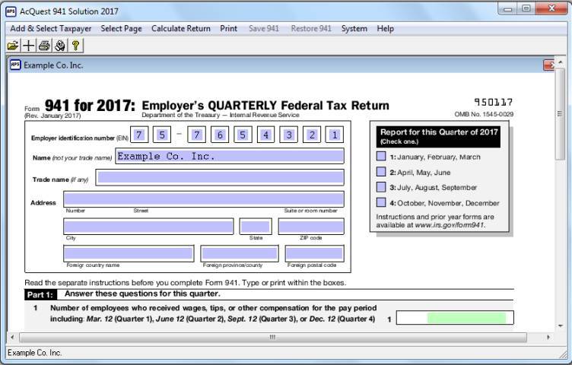572x365 pixels.
Task: Maximize the AcQuest 941 Solution window
Action: coord(526,8)
